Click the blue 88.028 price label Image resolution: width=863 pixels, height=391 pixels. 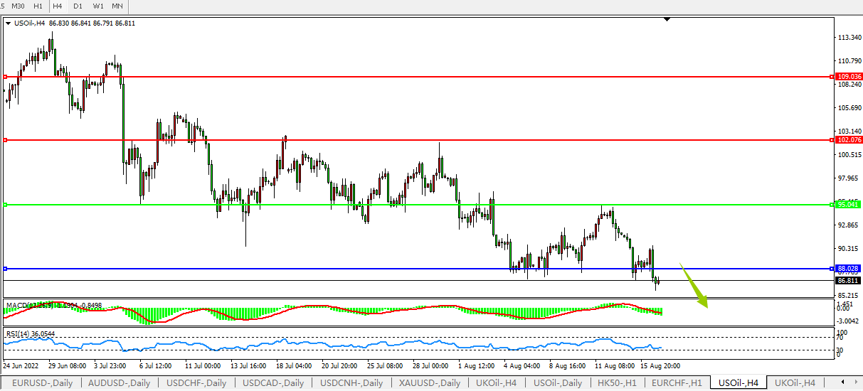pos(849,268)
